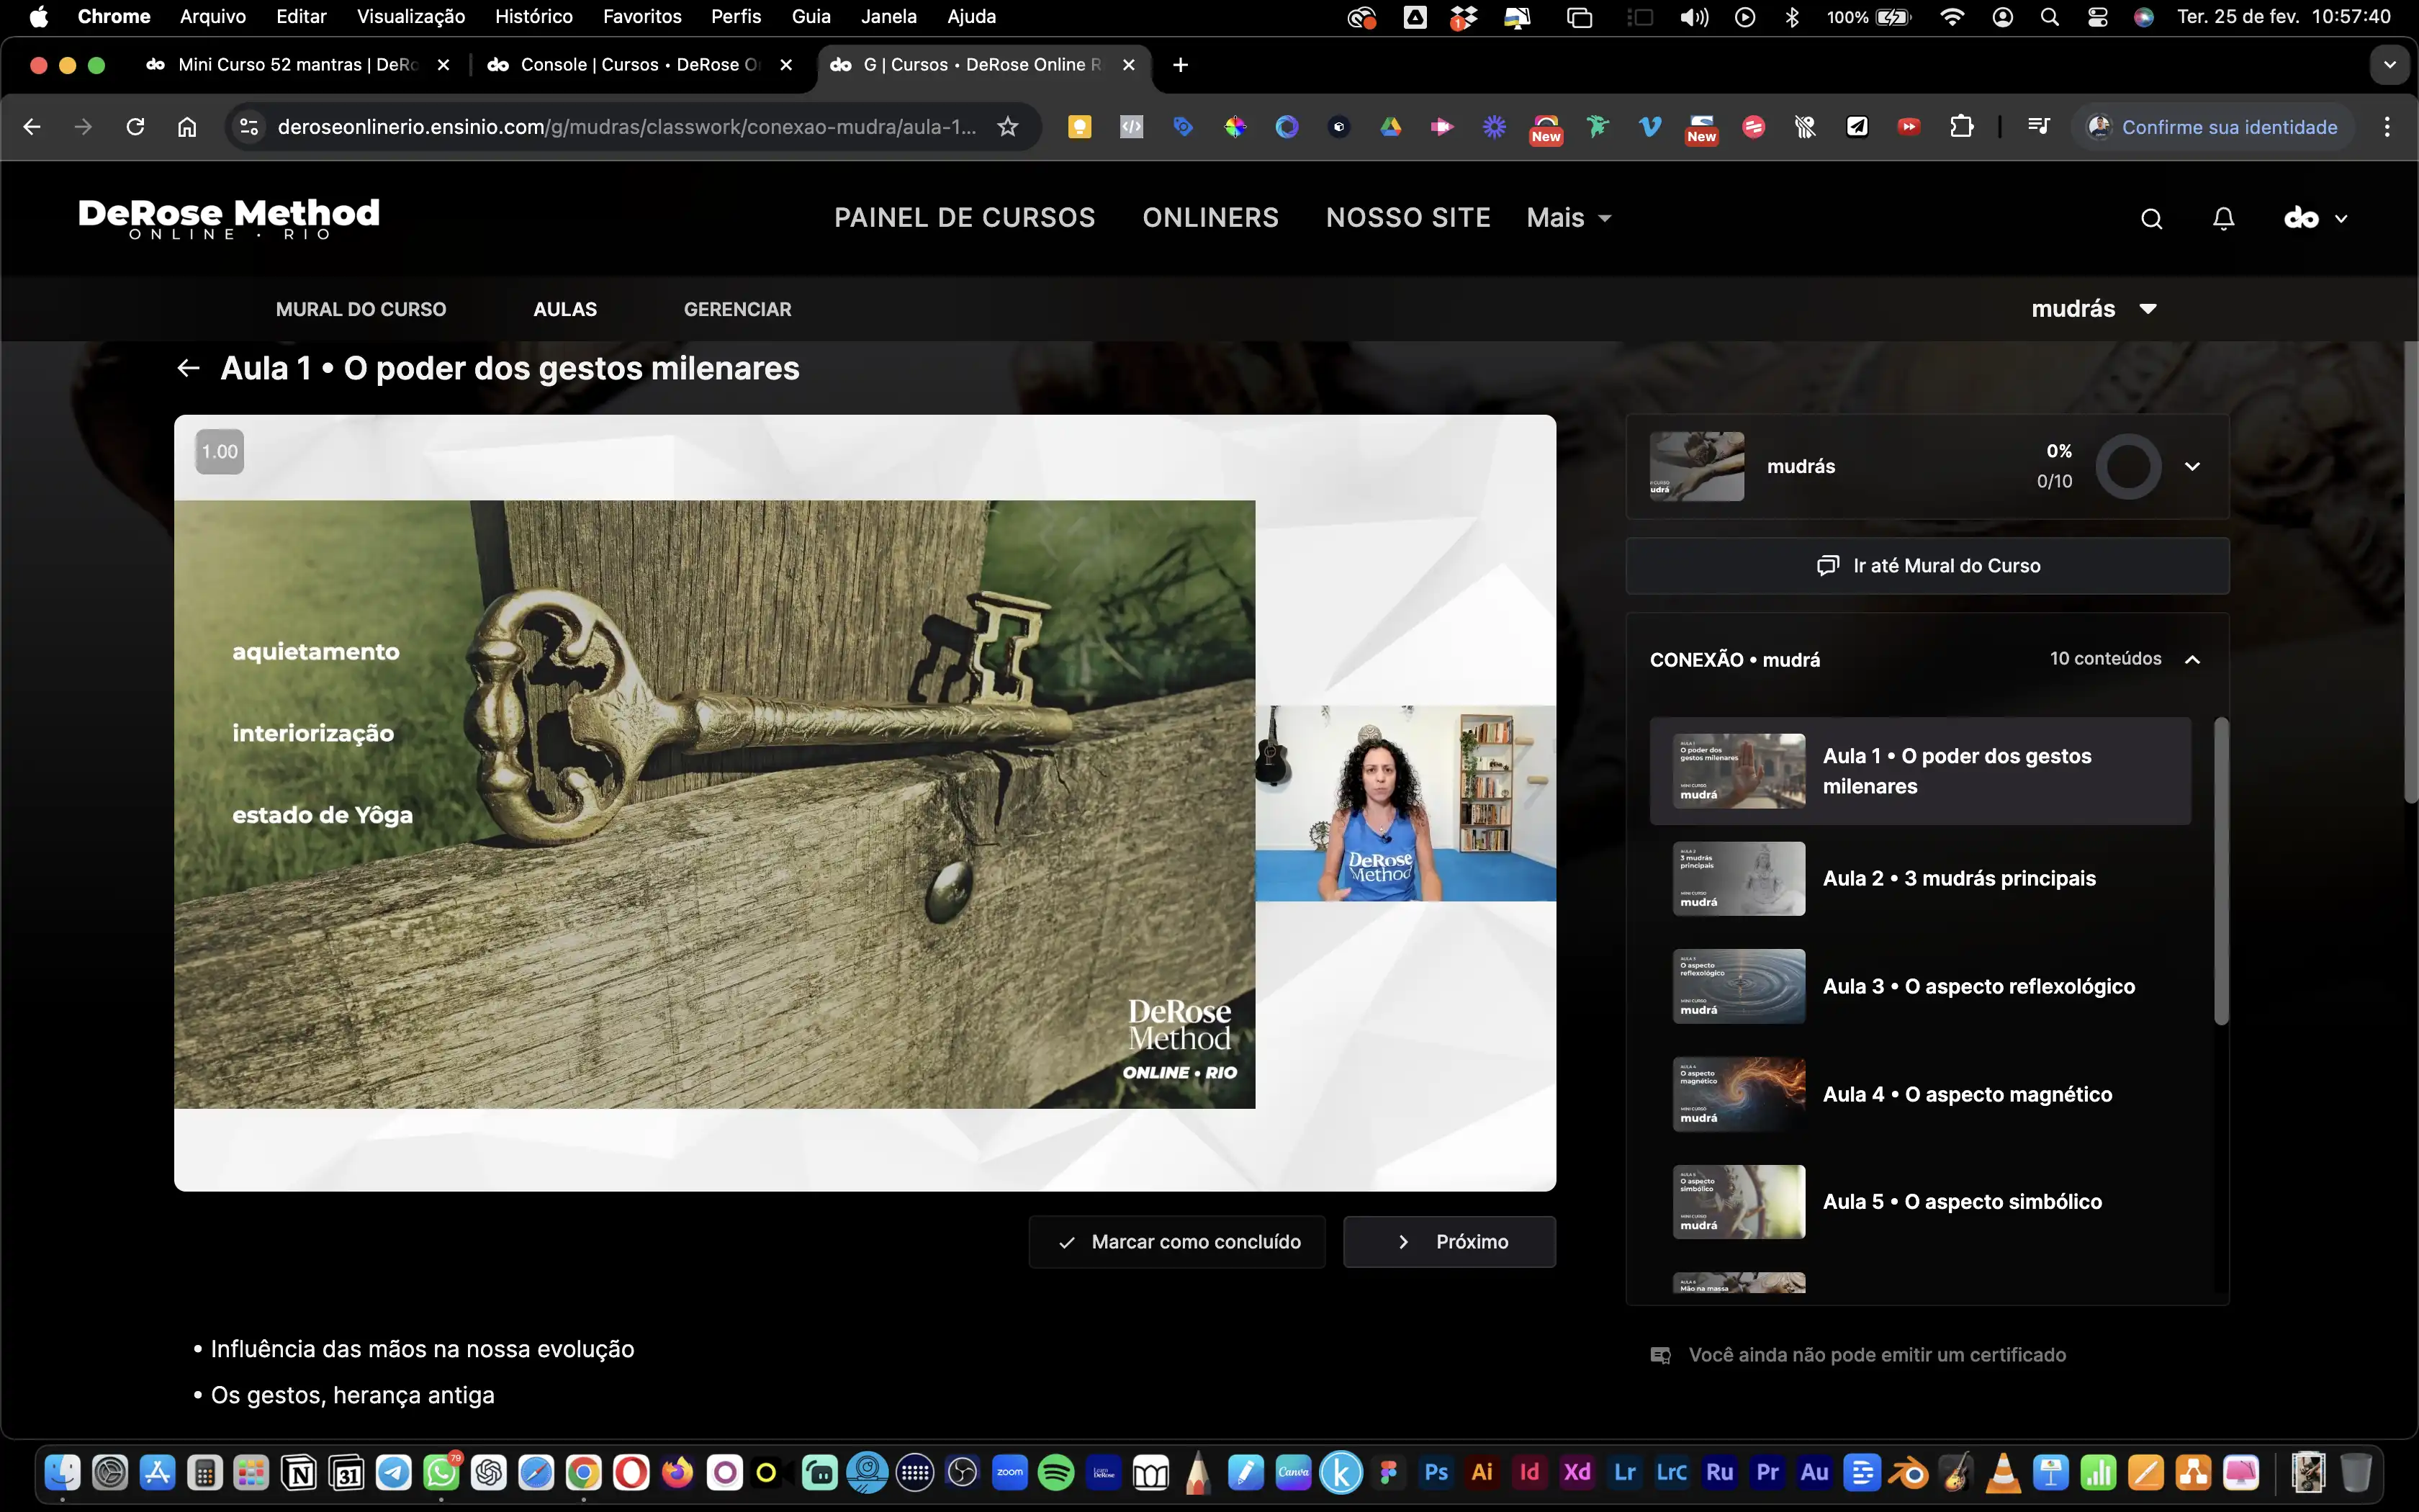Open Chrome extensions puzzle icon

pyautogui.click(x=1961, y=127)
